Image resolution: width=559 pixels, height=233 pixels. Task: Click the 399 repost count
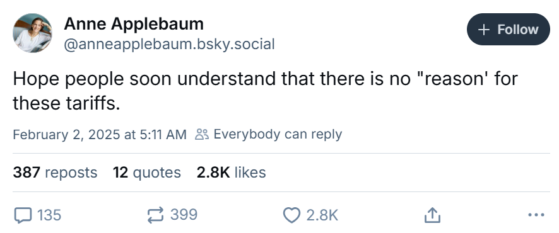coord(184,215)
